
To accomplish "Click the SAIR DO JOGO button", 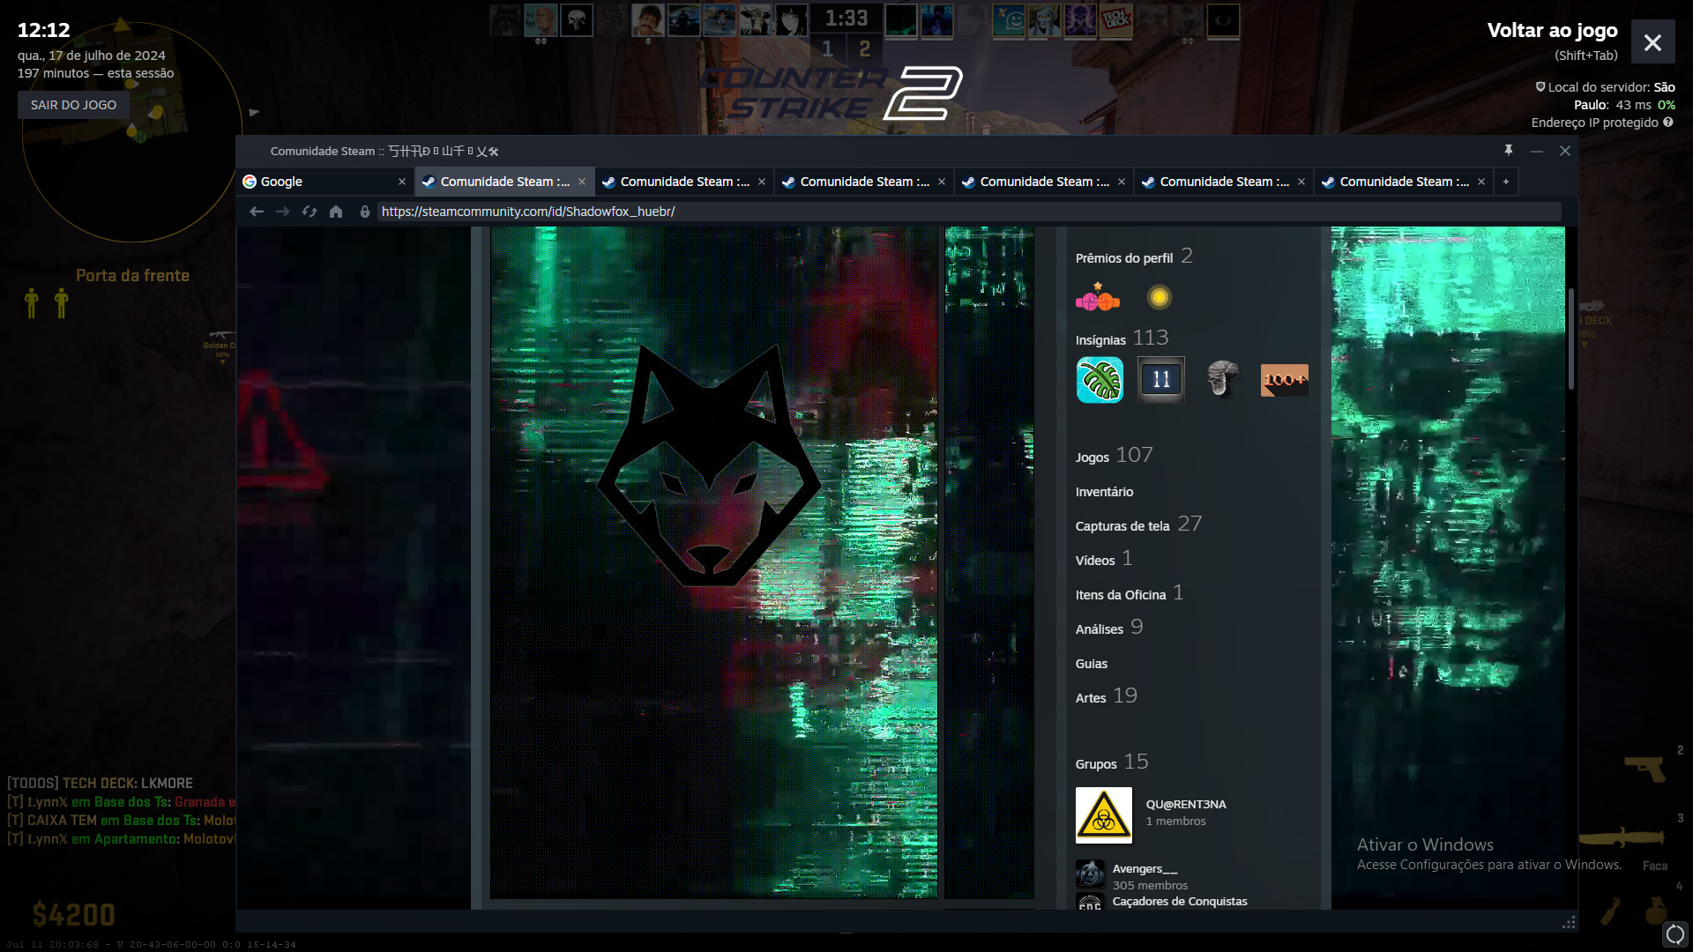I will (x=73, y=105).
